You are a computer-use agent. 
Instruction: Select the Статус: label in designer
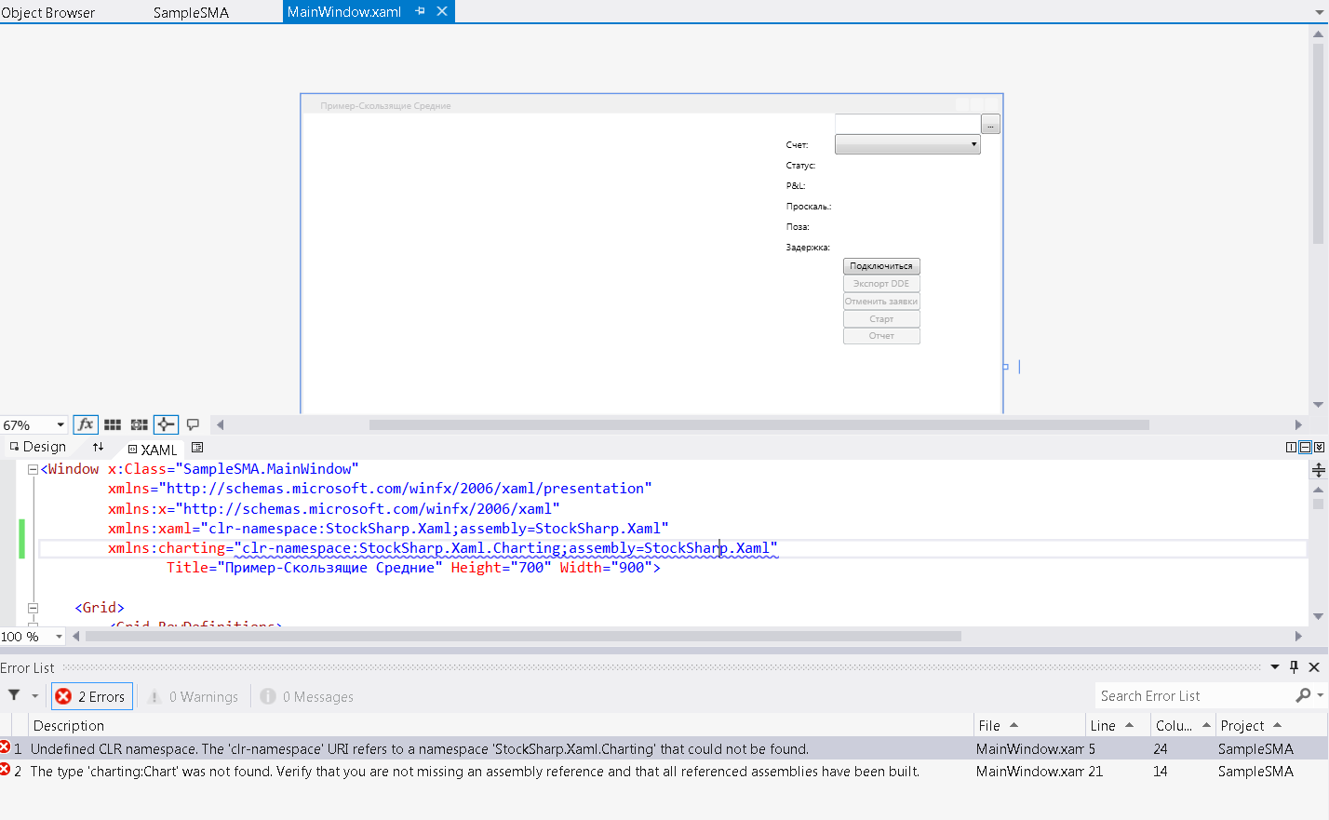point(800,166)
